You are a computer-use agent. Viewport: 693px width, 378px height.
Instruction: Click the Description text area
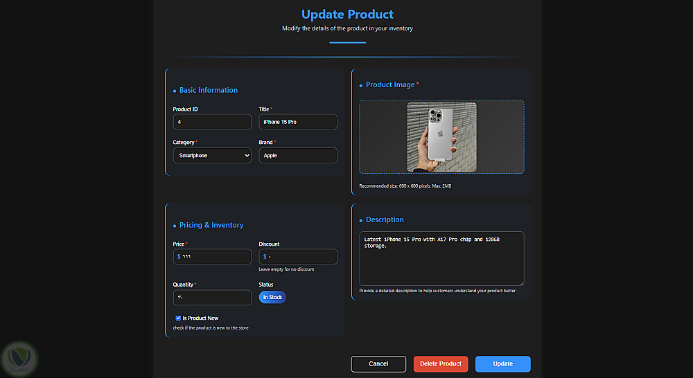[x=441, y=258]
